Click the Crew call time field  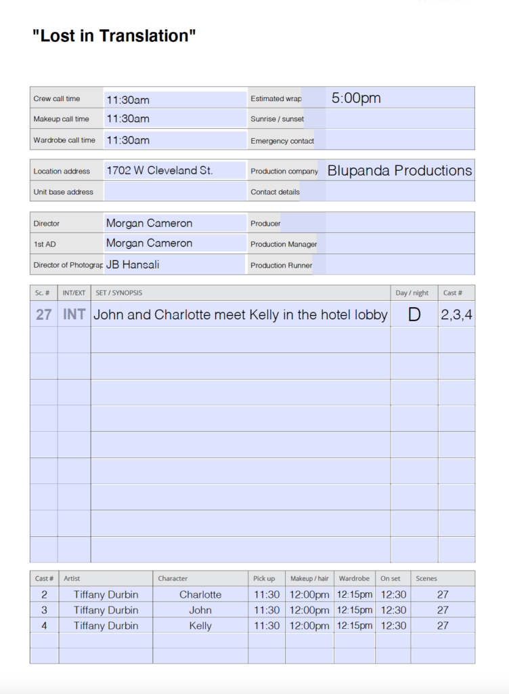pyautogui.click(x=175, y=100)
